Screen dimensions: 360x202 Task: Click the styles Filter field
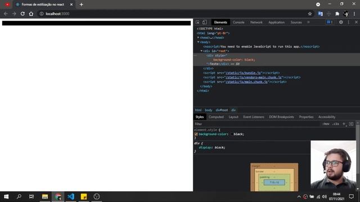pyautogui.click(x=256, y=124)
